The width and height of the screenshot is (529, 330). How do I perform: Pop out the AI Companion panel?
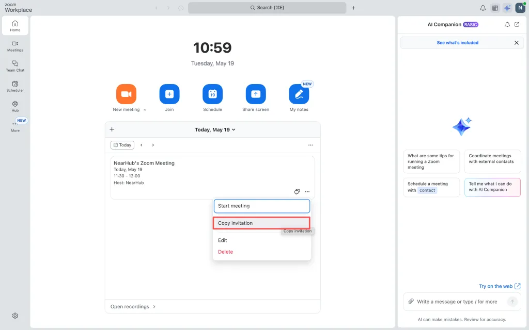517,25
